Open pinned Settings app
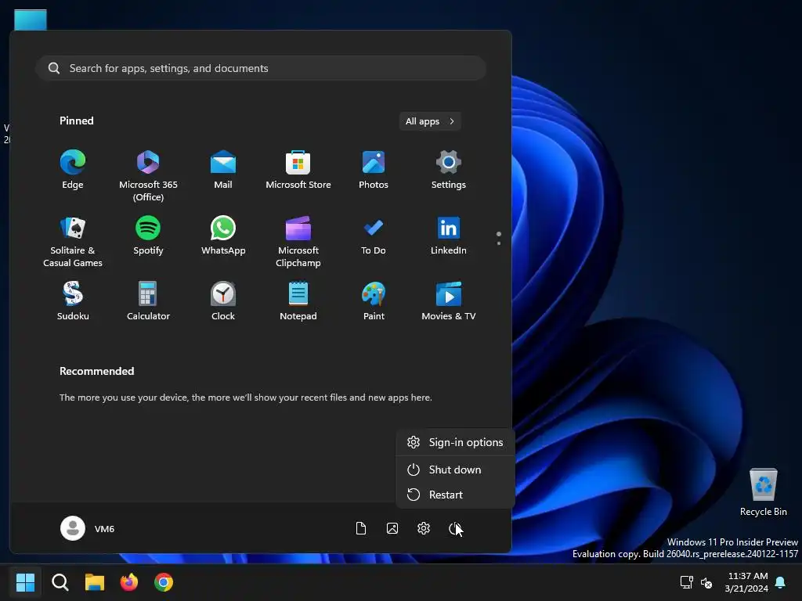802x601 pixels. tap(449, 170)
